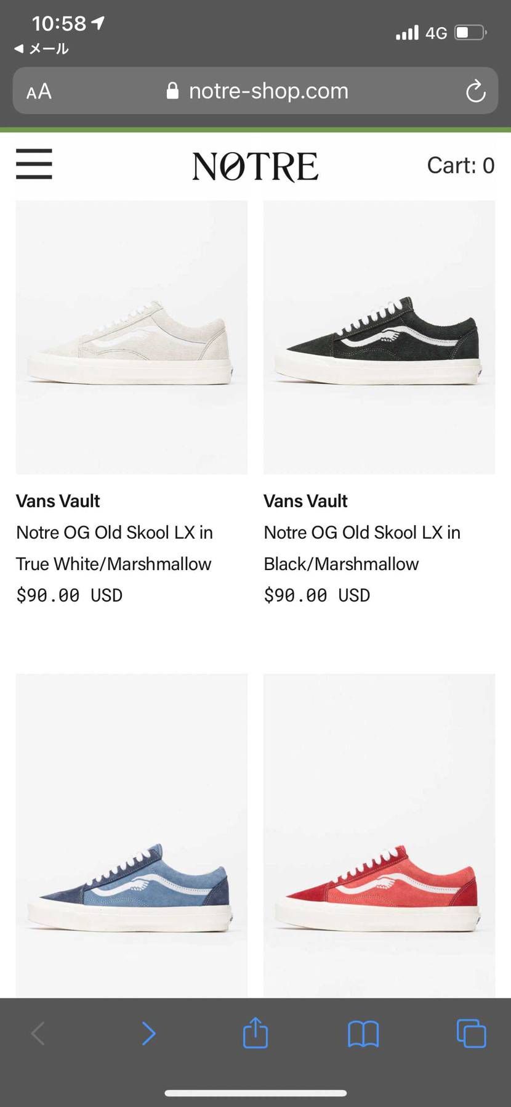Open Notre OG Old Skool LX Black title

(x=362, y=548)
